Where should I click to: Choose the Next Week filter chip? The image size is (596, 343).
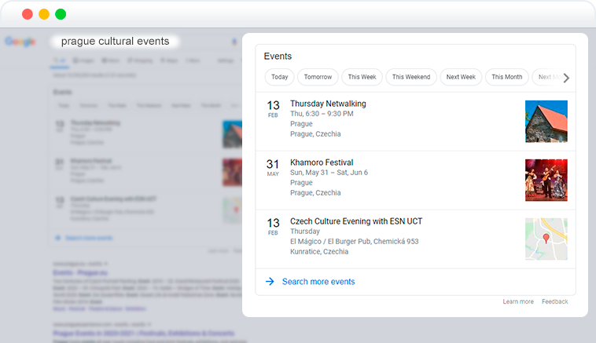(x=461, y=77)
